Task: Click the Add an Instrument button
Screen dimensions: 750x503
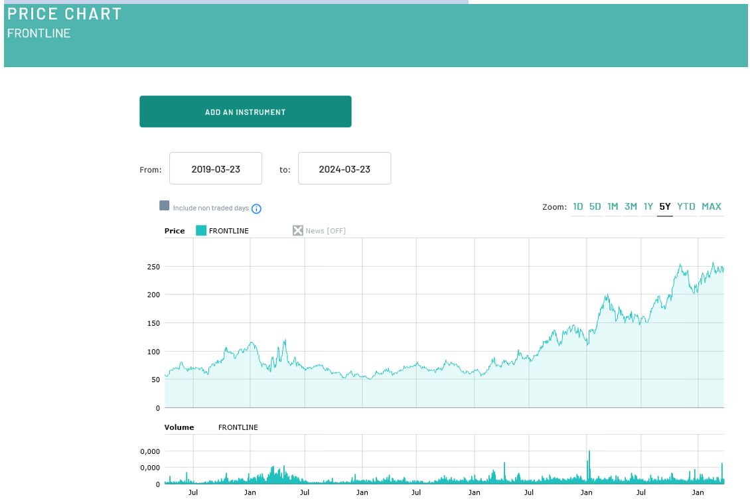Action: coord(246,111)
